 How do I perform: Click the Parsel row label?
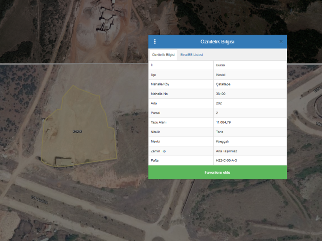point(155,113)
